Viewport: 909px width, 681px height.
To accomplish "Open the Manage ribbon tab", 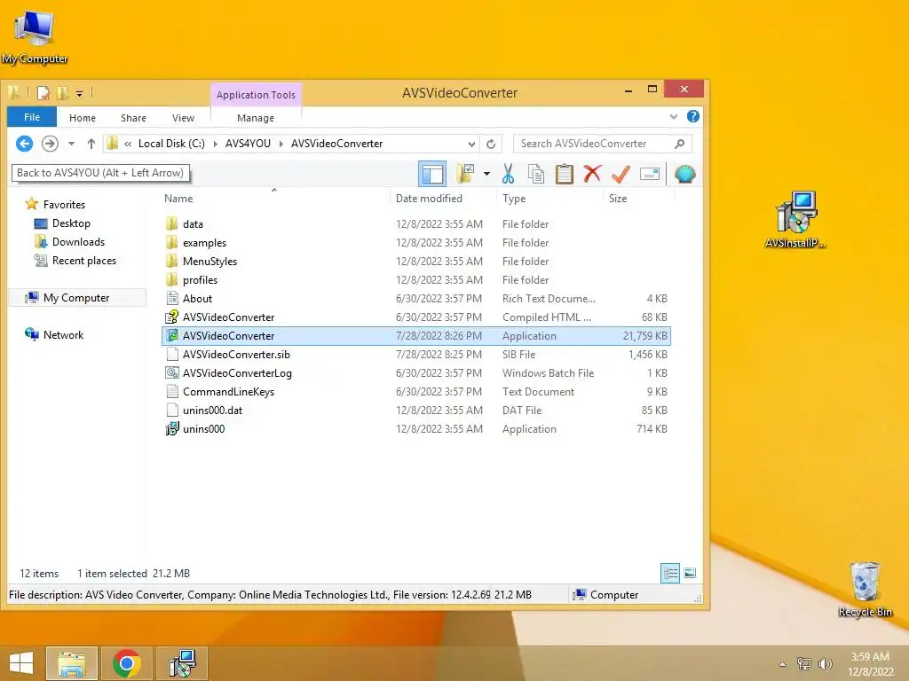I will [256, 118].
